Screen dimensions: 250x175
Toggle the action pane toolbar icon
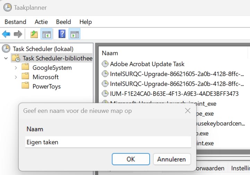75,34
